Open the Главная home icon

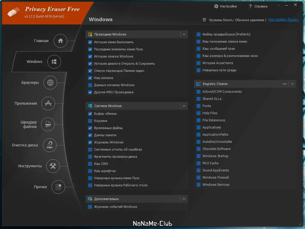pyautogui.click(x=60, y=41)
